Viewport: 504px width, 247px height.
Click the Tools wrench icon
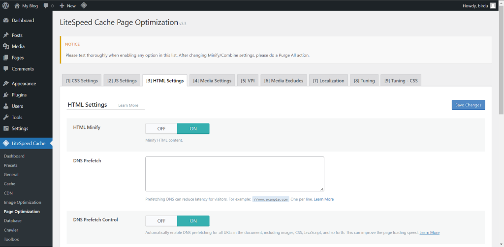point(6,118)
